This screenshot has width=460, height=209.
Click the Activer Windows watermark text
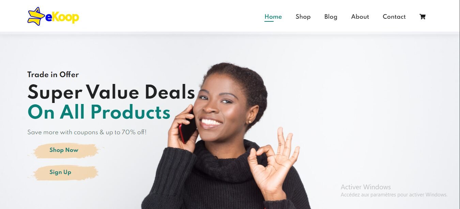click(366, 187)
